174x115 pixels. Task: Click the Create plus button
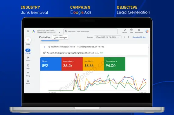tap(28, 40)
